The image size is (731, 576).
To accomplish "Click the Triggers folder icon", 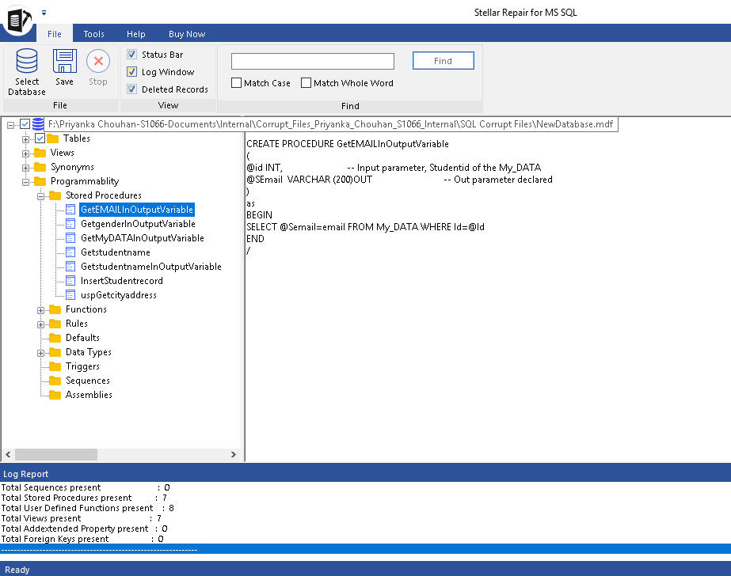I will point(55,366).
